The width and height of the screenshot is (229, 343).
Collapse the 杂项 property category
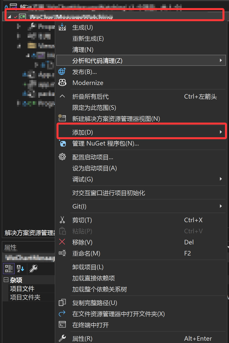click(x=6, y=280)
